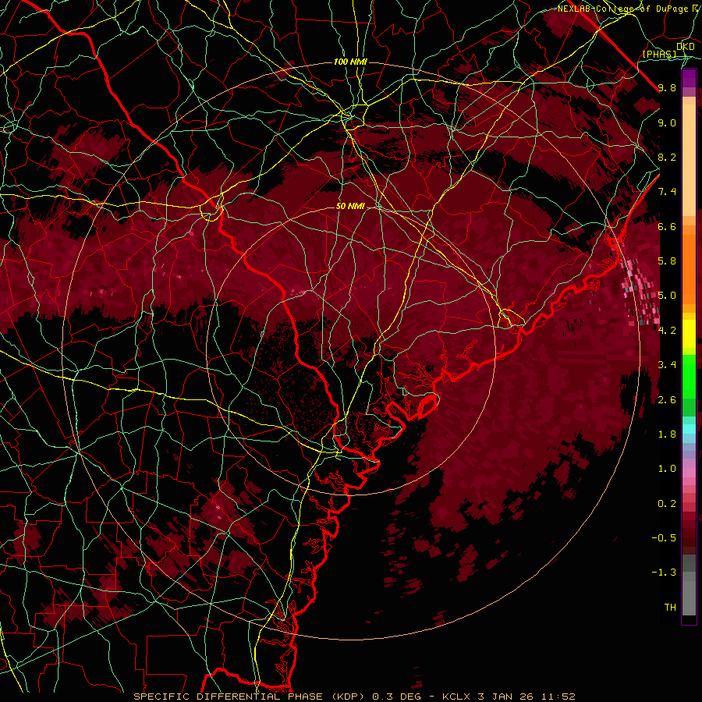702x702 pixels.
Task: Select the purple top segment of the color bar
Action: (x=689, y=79)
